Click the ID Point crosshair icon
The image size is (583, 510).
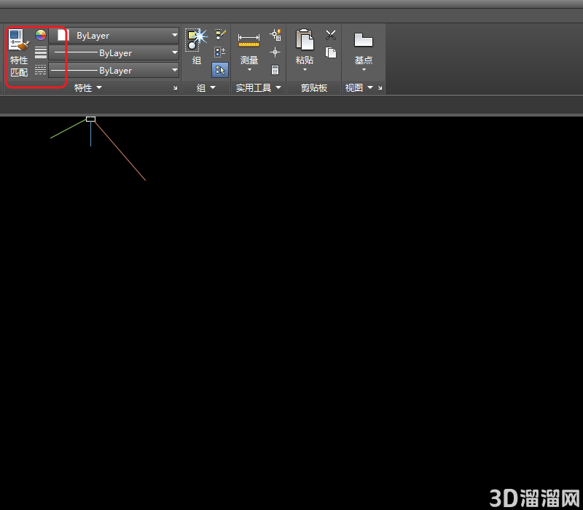coord(275,52)
